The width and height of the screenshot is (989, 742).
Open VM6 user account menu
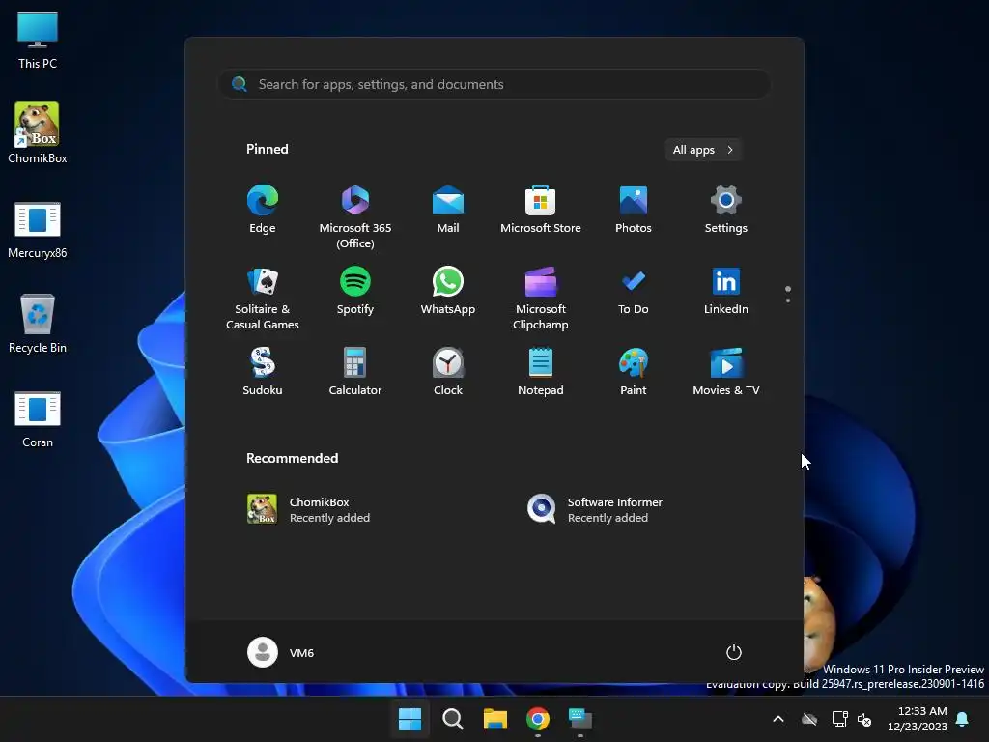coord(281,652)
